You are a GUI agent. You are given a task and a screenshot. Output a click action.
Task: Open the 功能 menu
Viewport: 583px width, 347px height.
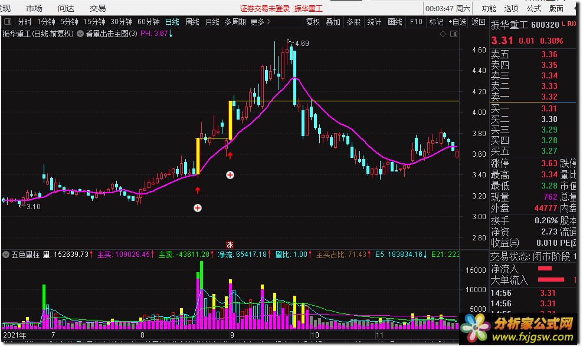(489, 8)
